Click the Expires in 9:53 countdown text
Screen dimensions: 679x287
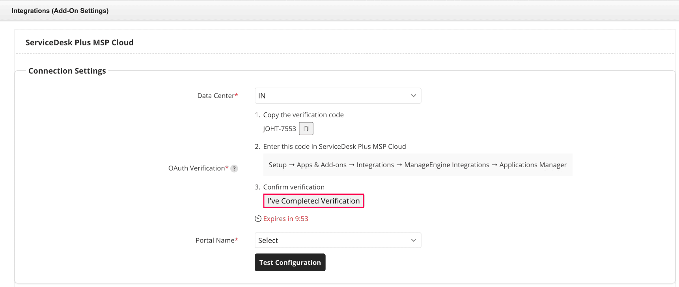coord(286,219)
